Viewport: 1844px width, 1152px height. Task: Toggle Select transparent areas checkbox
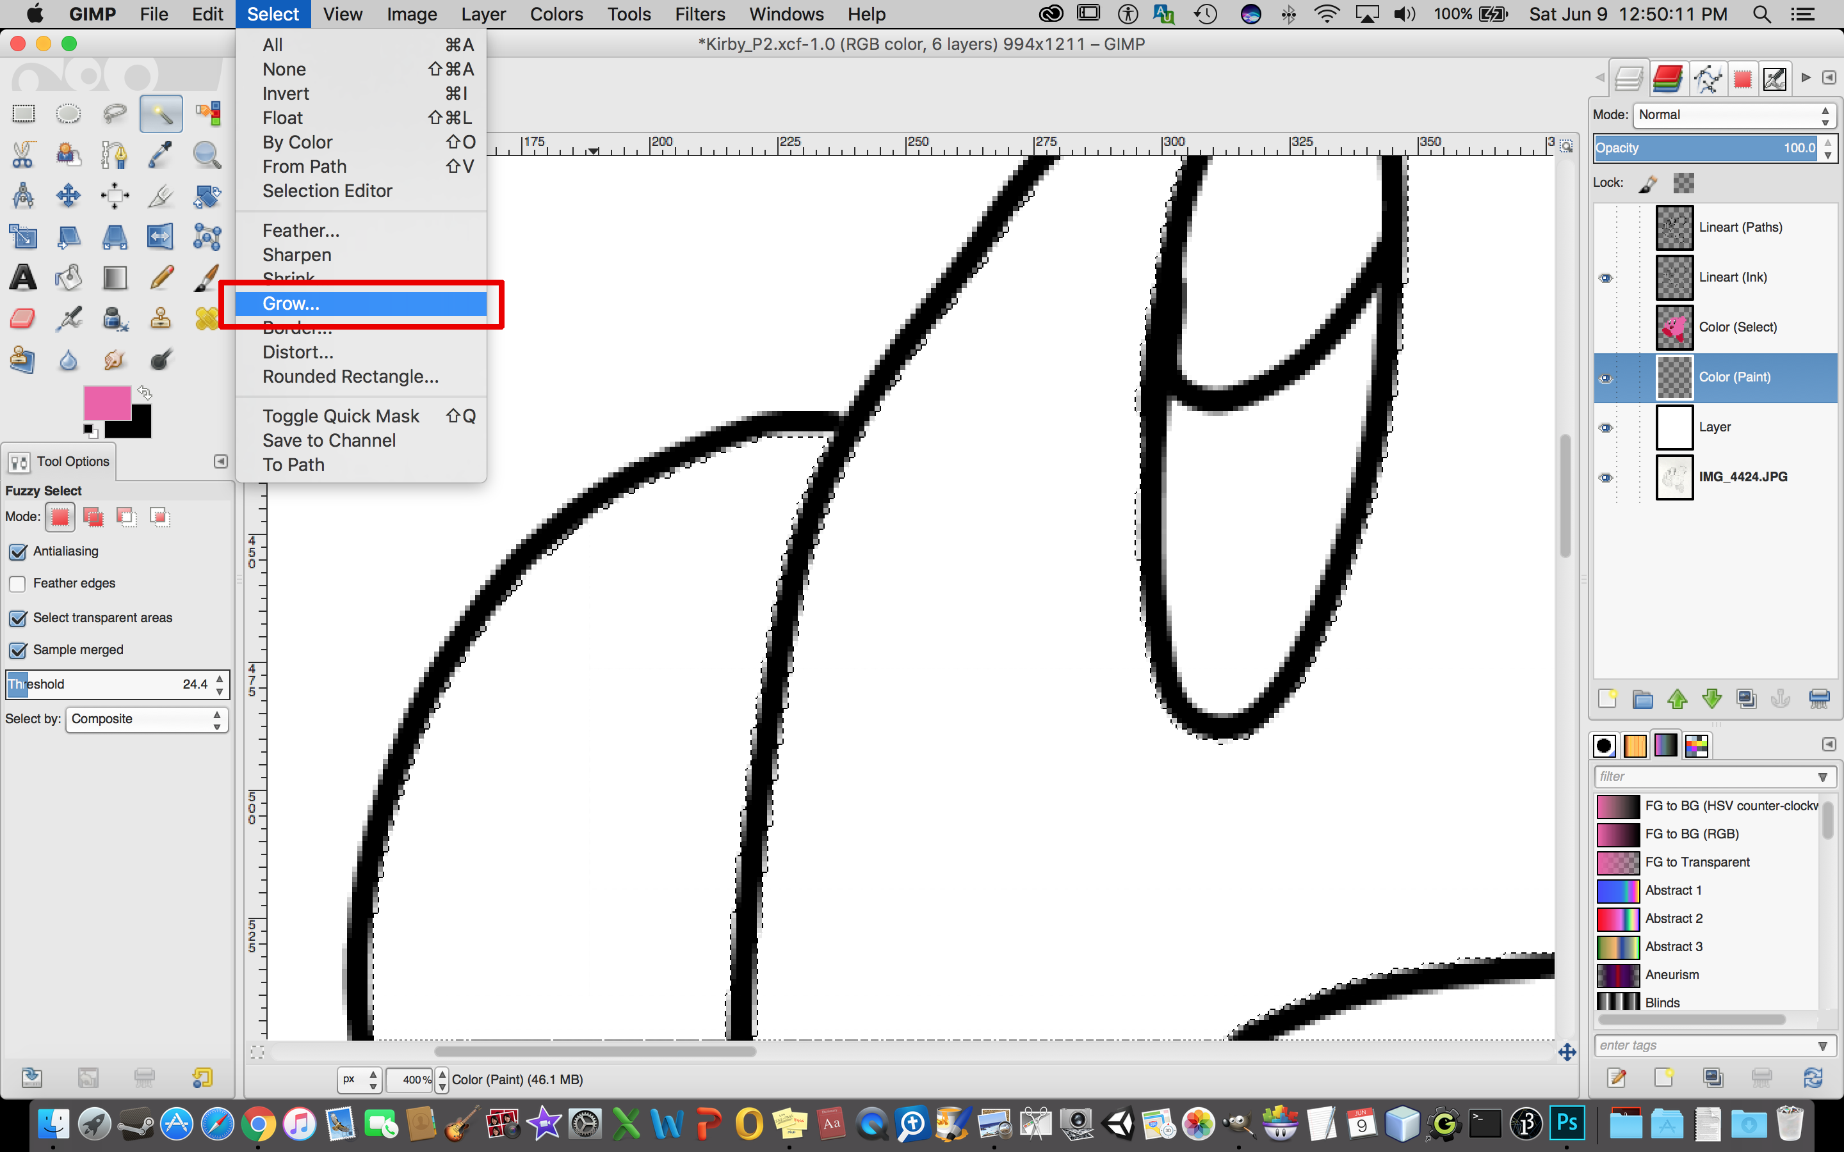tap(17, 618)
